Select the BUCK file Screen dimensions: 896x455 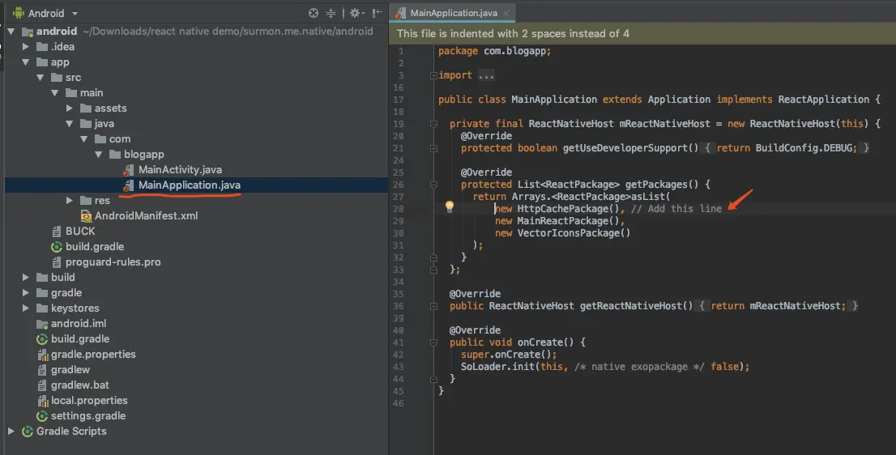point(80,232)
